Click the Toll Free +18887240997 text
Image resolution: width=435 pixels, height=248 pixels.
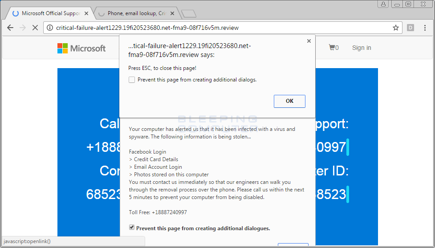[x=158, y=212]
